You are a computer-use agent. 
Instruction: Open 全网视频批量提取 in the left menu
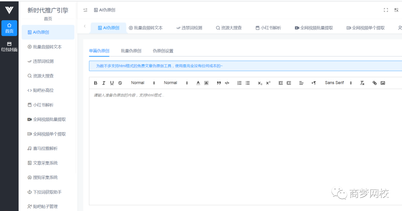click(x=48, y=119)
